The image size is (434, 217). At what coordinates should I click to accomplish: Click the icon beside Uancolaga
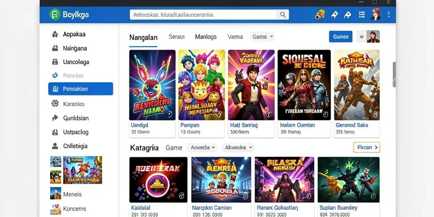[55, 62]
